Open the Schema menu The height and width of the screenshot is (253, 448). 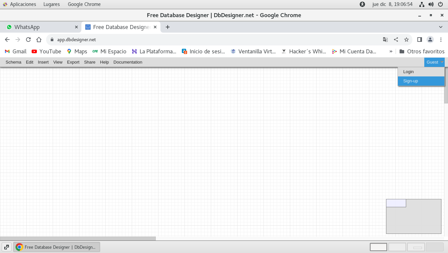click(14, 62)
